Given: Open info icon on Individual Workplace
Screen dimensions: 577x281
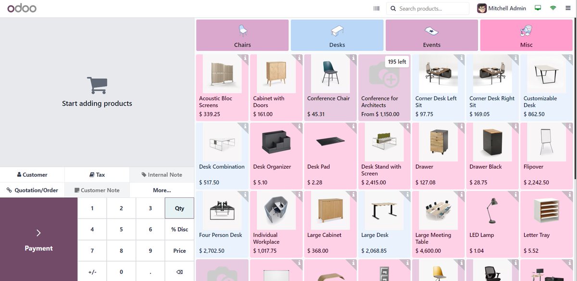Looking at the screenshot, I should (299, 194).
